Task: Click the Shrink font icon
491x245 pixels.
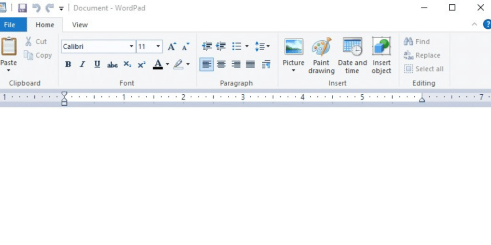Action: 186,46
